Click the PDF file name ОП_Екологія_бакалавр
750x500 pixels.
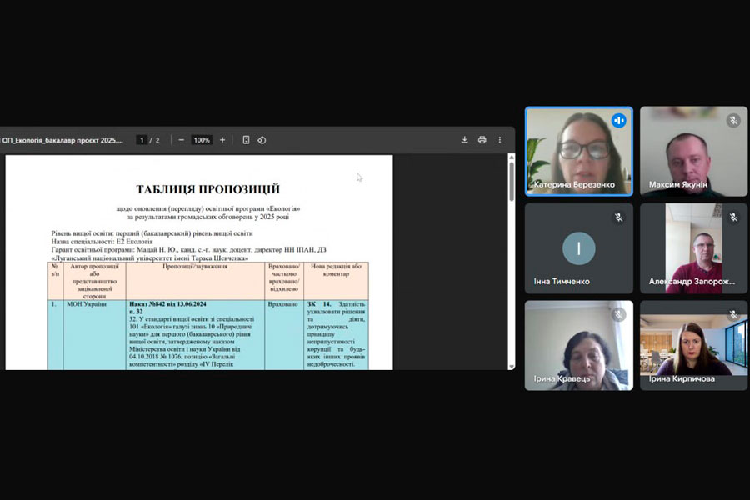pos(62,140)
